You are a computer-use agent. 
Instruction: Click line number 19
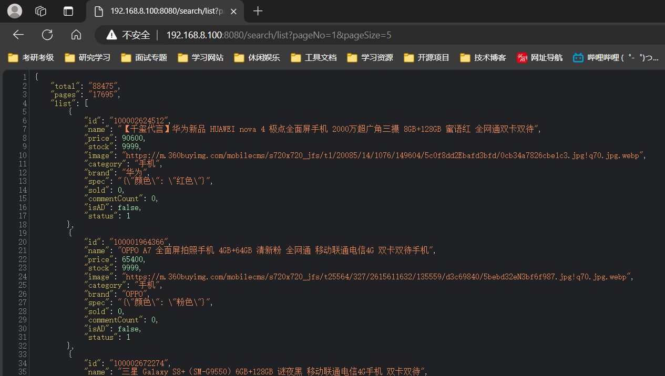click(x=23, y=233)
